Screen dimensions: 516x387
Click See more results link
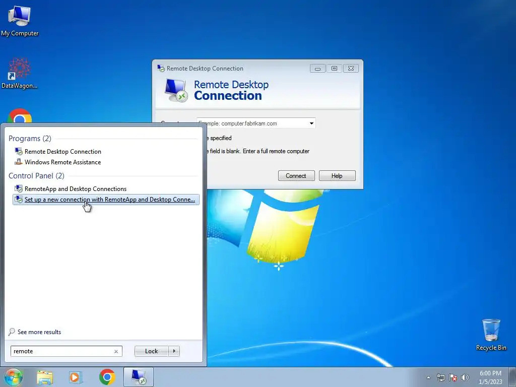tap(39, 332)
